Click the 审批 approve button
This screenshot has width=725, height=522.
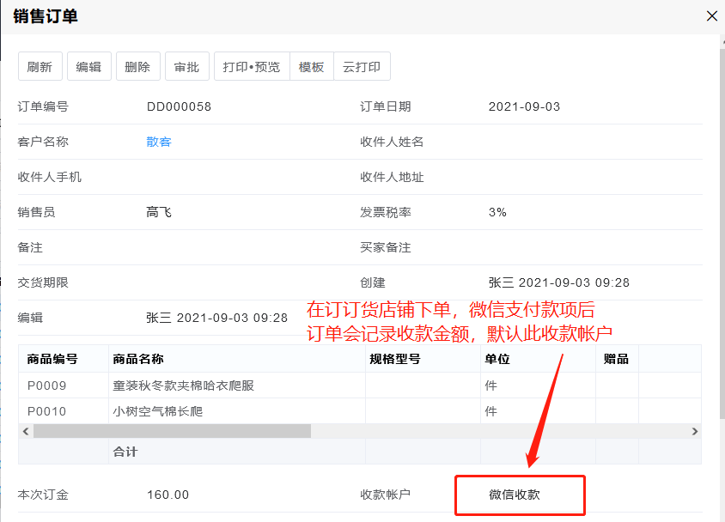[186, 67]
